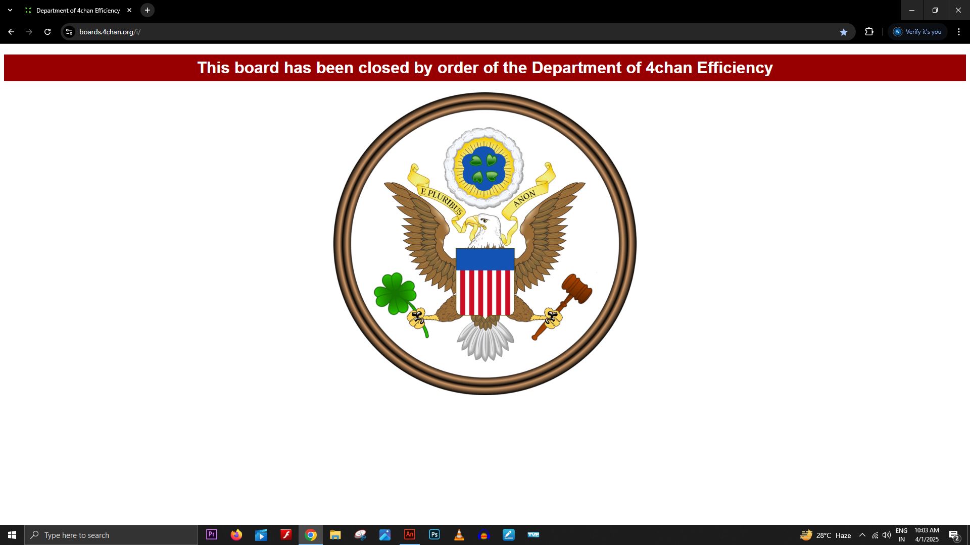This screenshot has height=545, width=970.
Task: Open VLC media player from taskbar
Action: point(459,534)
